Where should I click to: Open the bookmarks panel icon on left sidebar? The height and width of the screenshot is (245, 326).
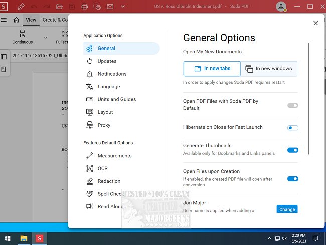[4, 69]
